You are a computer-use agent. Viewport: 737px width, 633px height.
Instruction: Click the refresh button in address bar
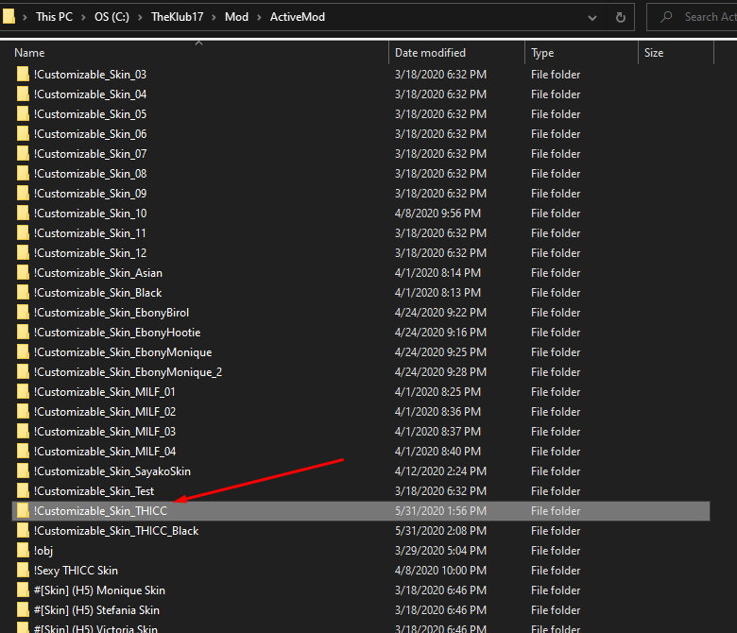coord(621,17)
